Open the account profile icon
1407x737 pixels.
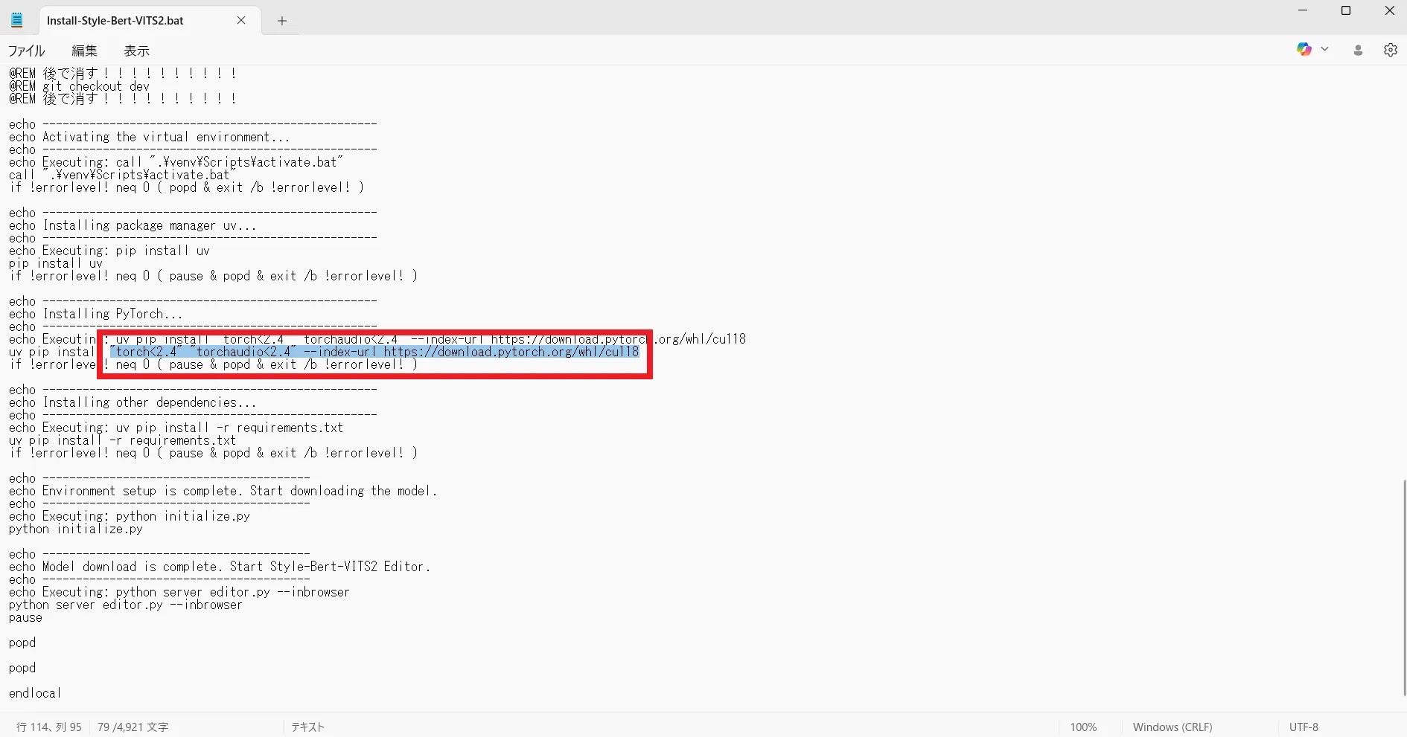pyautogui.click(x=1358, y=50)
